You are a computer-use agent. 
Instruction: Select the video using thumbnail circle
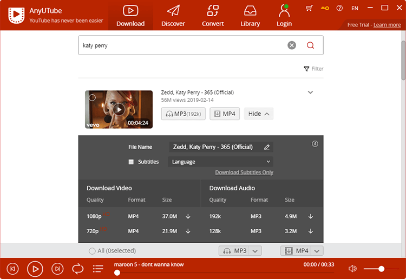(x=92, y=97)
